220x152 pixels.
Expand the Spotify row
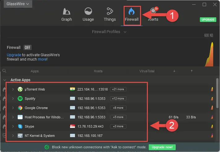[13, 99]
